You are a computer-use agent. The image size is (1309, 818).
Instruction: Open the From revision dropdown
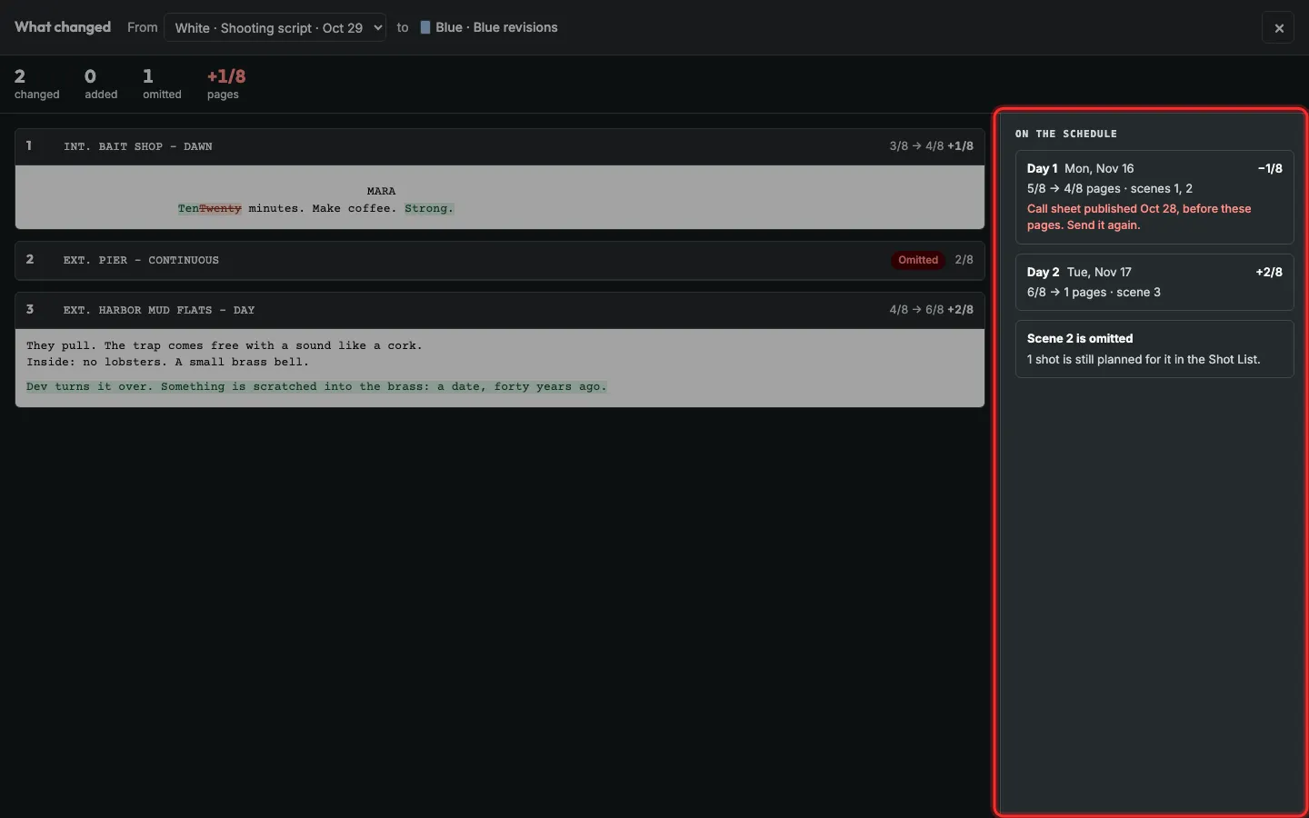click(275, 27)
